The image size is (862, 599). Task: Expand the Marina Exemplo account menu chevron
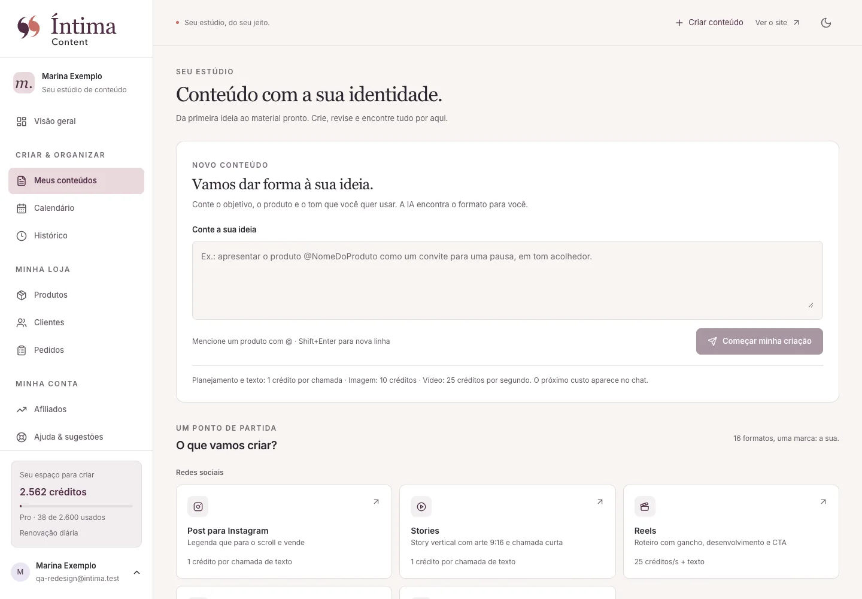136,572
